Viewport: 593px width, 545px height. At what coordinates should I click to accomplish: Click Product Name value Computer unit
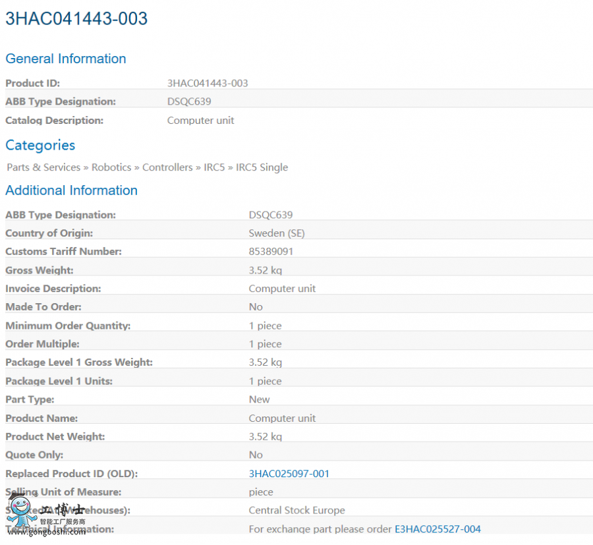[282, 418]
